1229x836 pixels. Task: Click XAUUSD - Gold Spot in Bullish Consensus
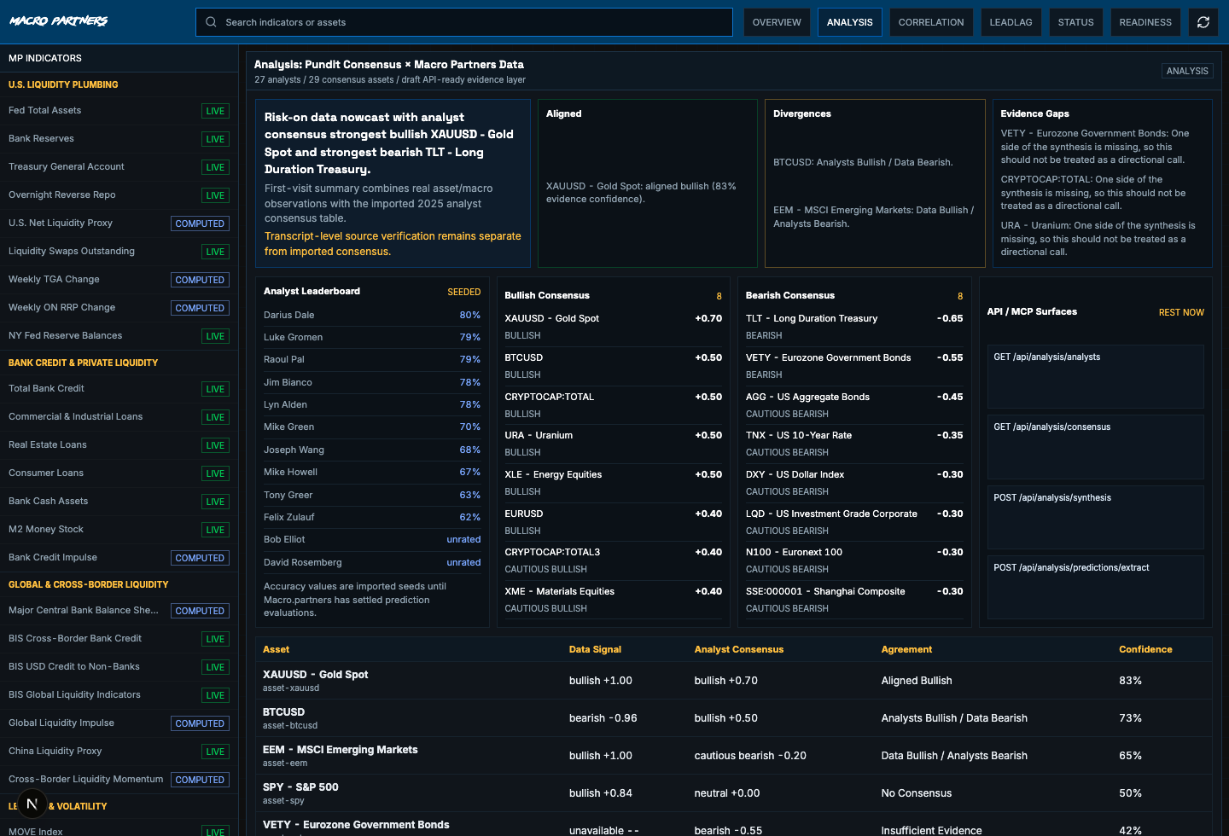(x=613, y=327)
